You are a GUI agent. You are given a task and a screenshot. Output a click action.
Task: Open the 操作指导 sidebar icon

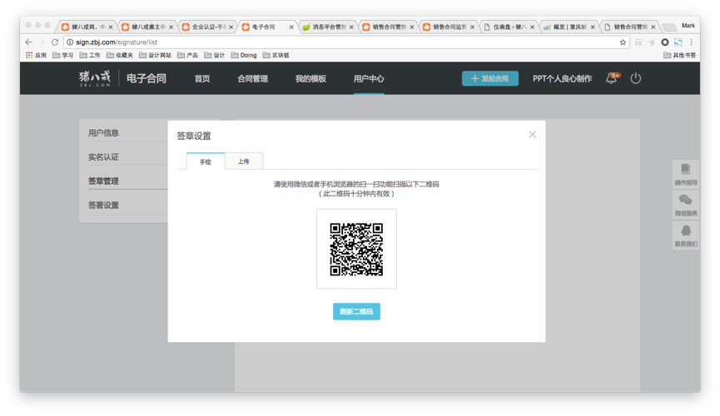[686, 175]
